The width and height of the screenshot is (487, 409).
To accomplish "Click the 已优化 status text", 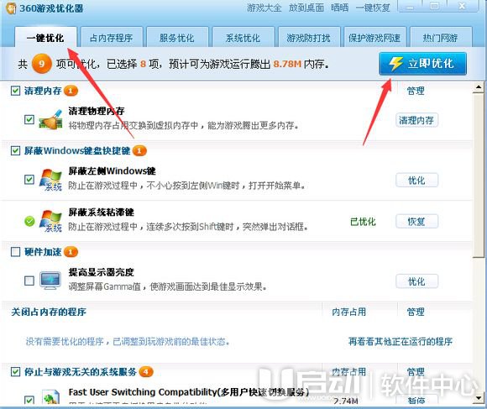I will click(363, 222).
